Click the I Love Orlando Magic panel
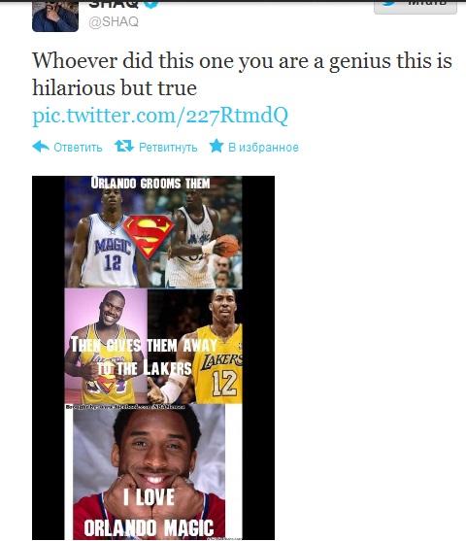The width and height of the screenshot is (466, 541). point(149,471)
